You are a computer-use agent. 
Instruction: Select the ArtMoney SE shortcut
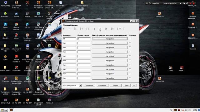(x=16, y=48)
